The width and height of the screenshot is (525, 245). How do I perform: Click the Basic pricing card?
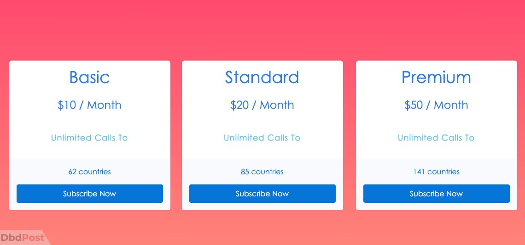(90, 135)
